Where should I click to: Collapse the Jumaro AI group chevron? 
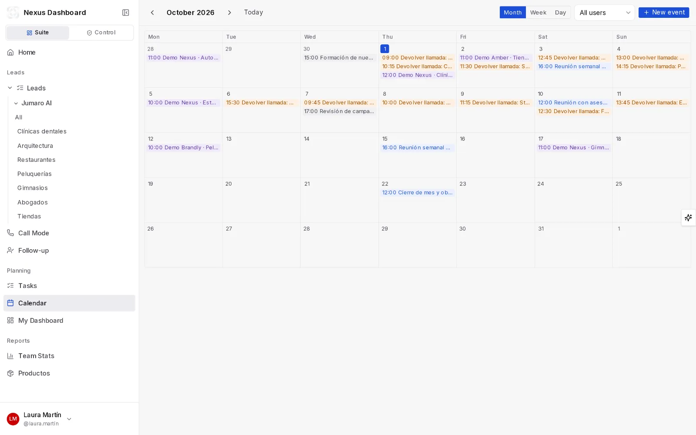coord(16,103)
